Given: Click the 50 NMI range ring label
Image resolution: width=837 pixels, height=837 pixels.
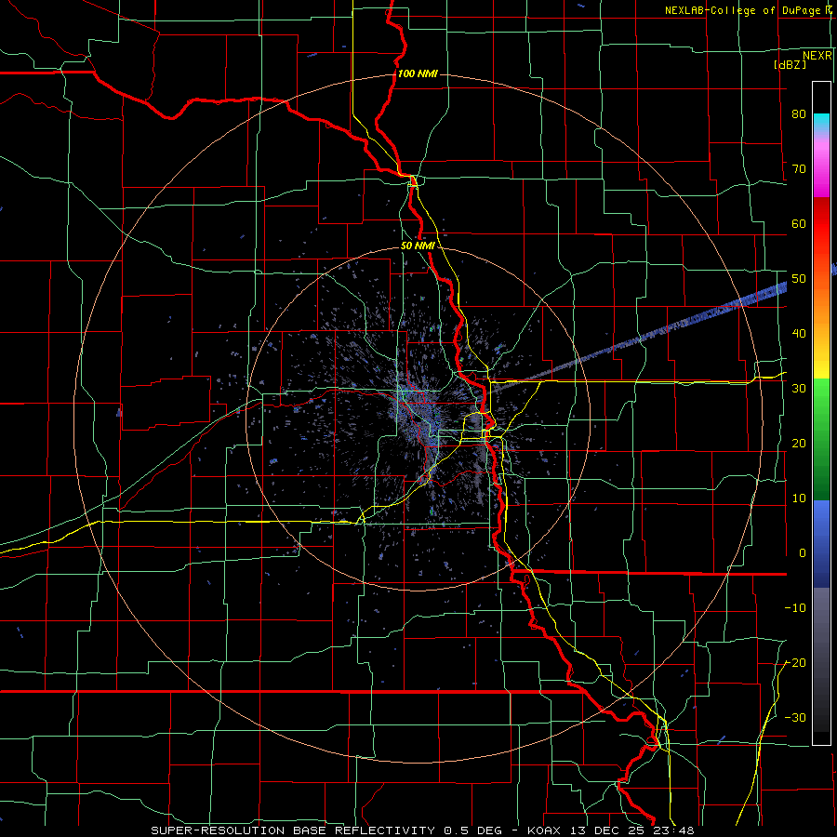Looking at the screenshot, I should click(x=418, y=246).
